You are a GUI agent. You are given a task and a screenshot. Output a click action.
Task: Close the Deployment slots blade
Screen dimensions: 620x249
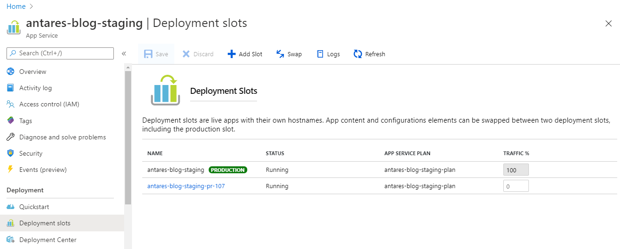pyautogui.click(x=608, y=24)
